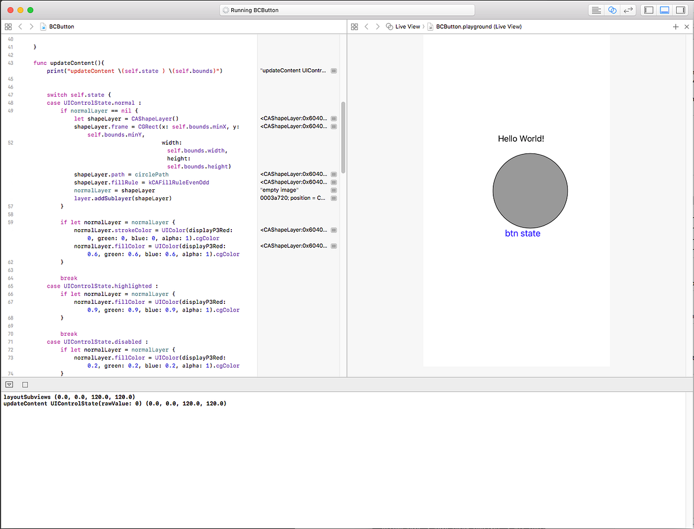Click the BCButton playground file icon
This screenshot has width=694, height=529.
42,27
